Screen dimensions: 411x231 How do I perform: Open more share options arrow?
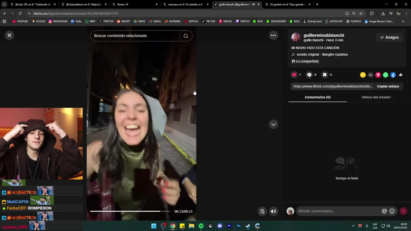click(x=400, y=75)
